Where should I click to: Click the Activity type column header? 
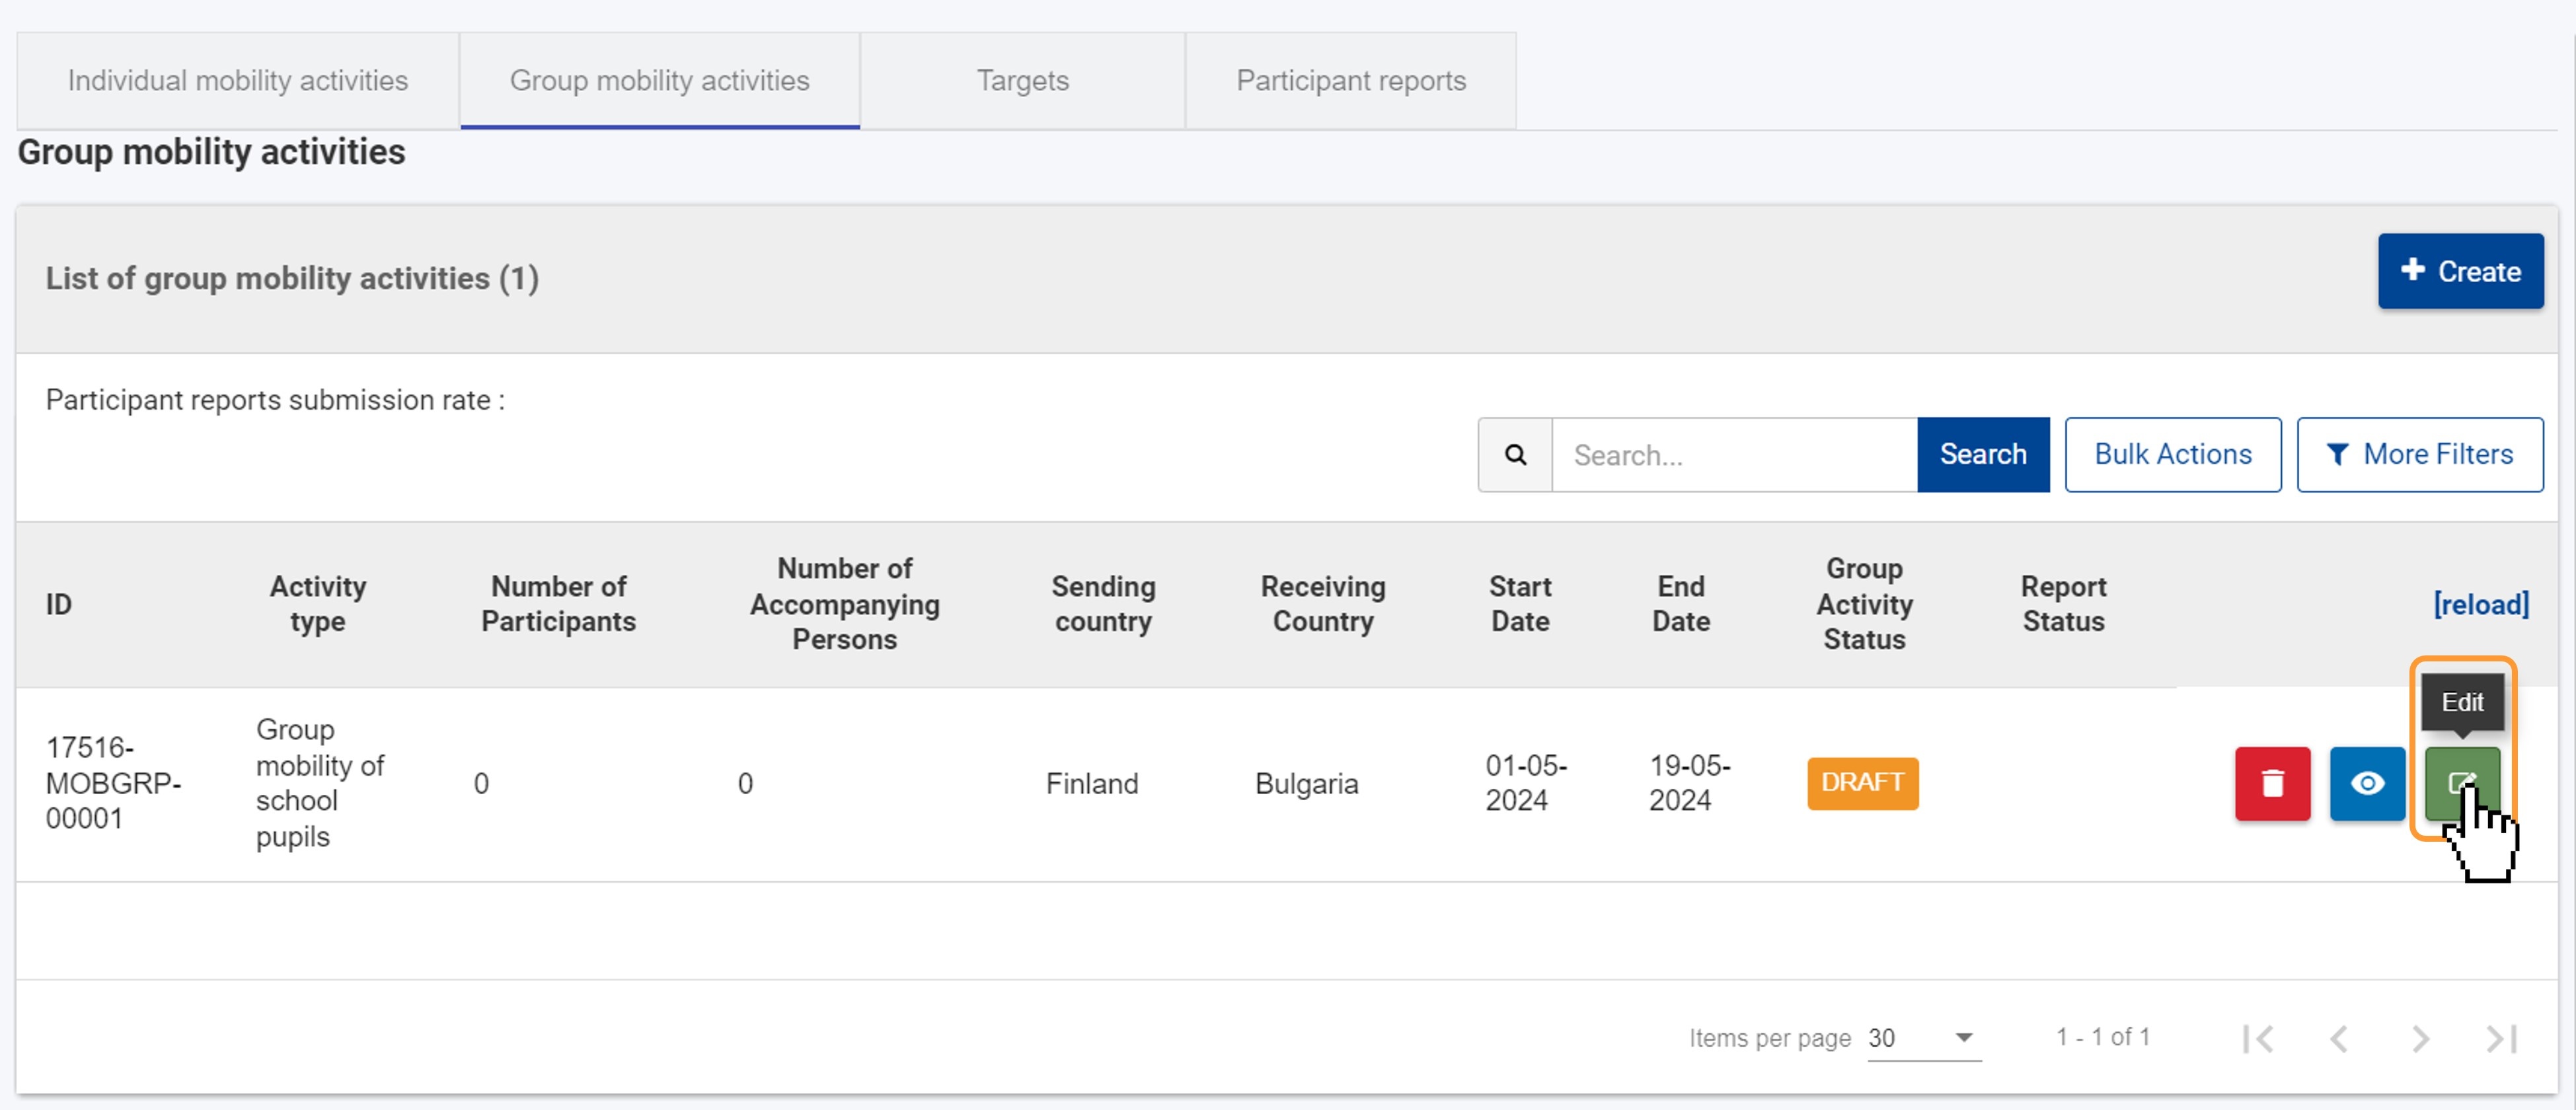tap(318, 604)
